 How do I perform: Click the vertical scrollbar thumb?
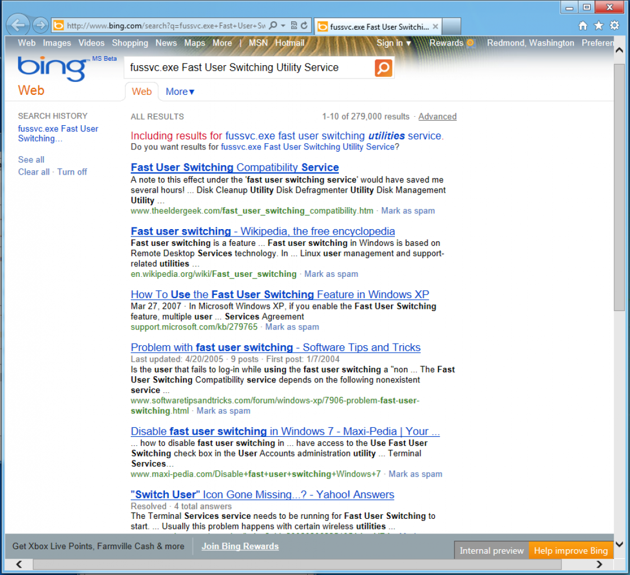tap(619, 187)
